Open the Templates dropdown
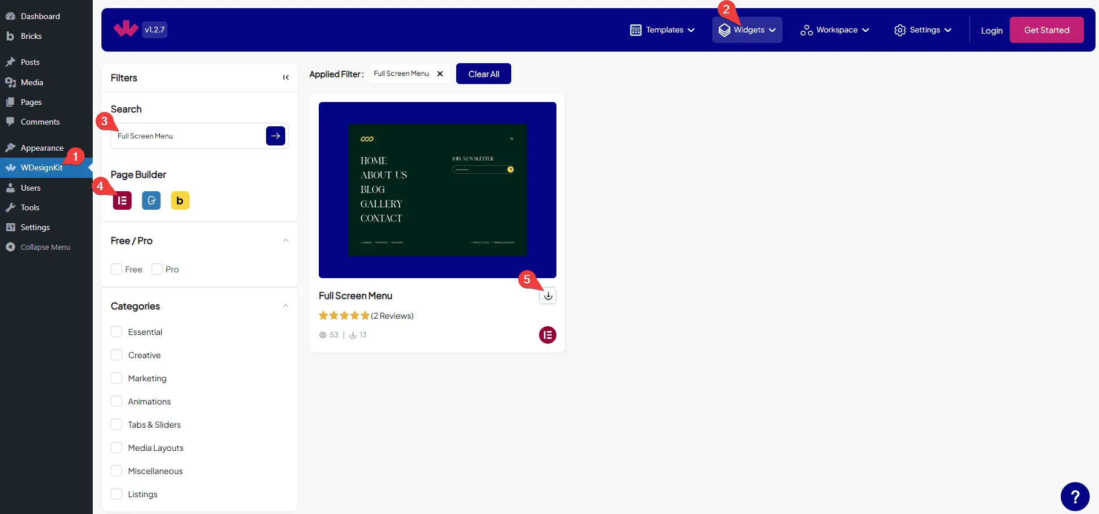1099x514 pixels. point(662,30)
